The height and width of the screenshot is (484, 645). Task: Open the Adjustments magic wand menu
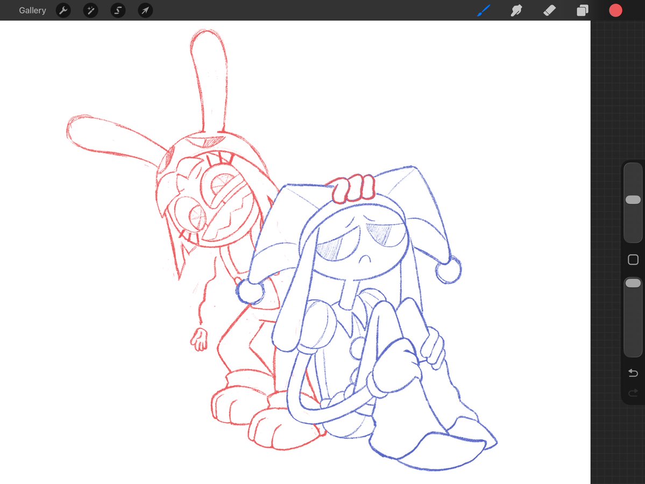90,10
